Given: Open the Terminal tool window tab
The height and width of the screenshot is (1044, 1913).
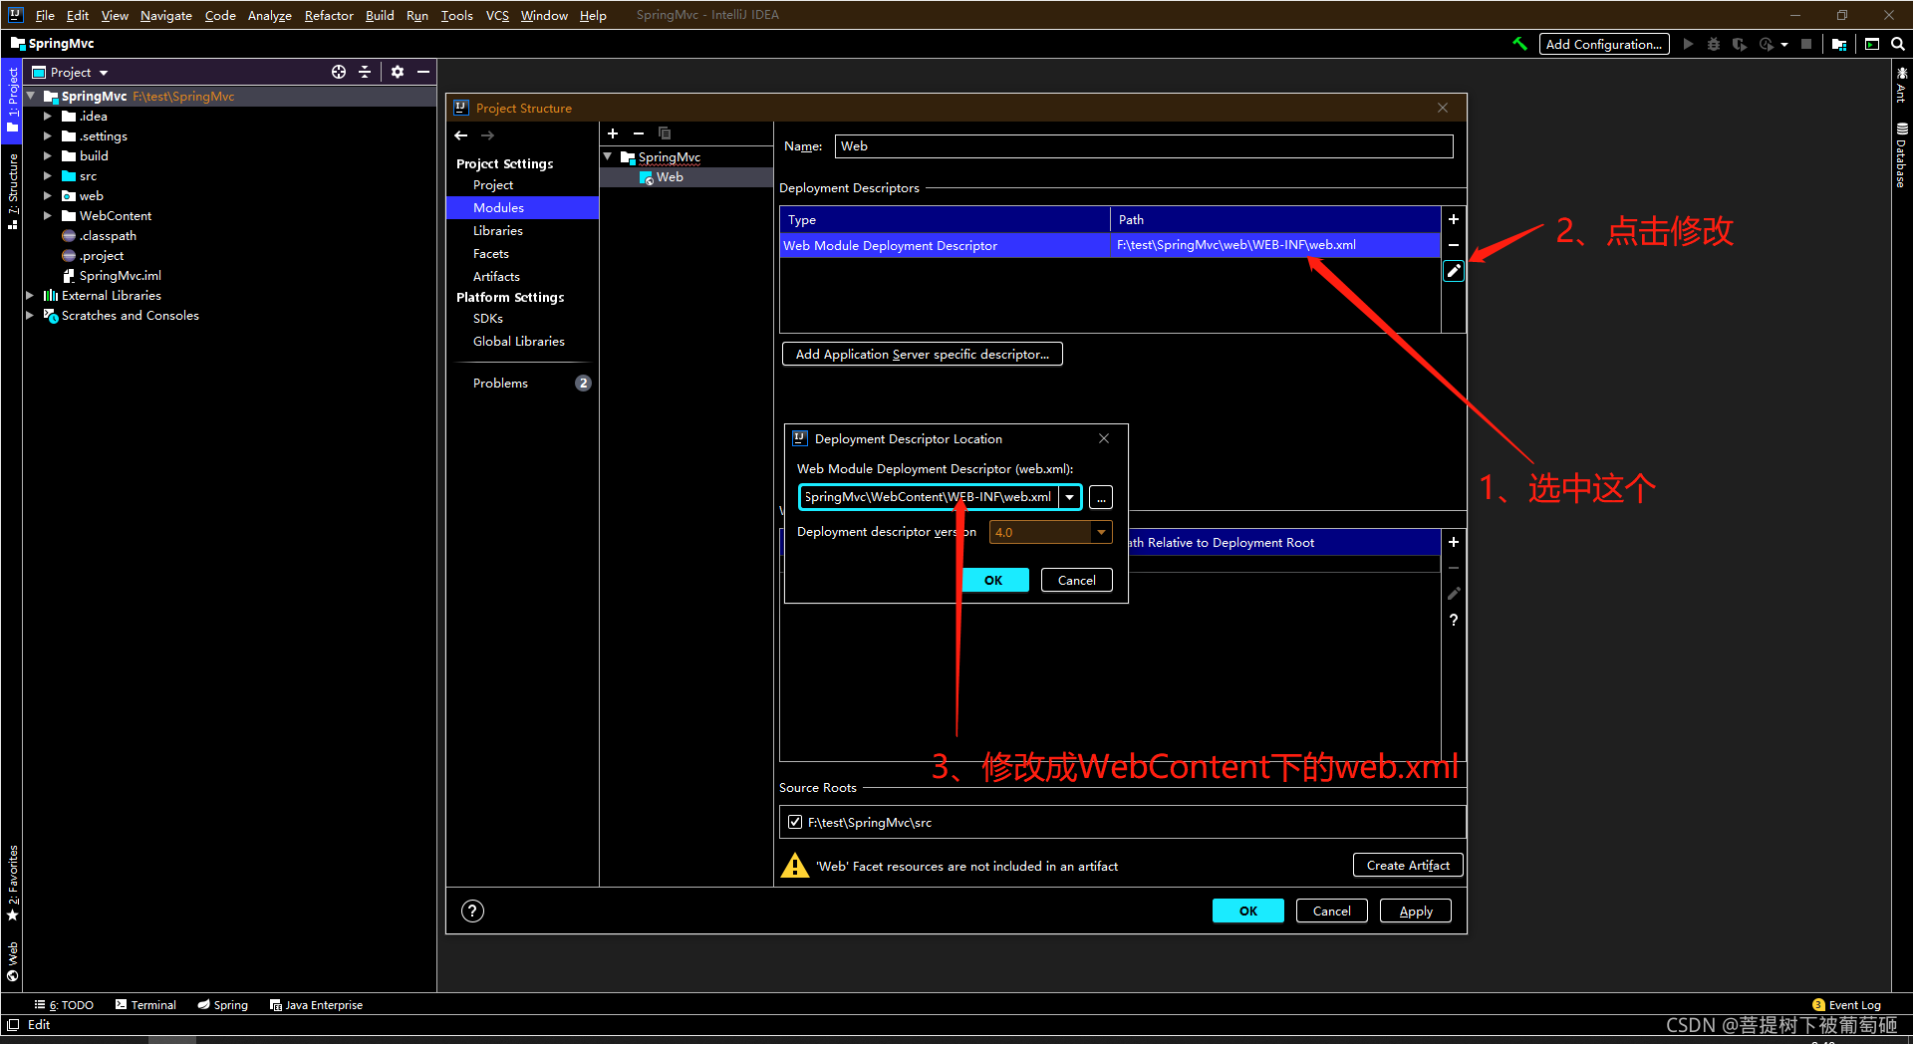Looking at the screenshot, I should [x=145, y=1005].
